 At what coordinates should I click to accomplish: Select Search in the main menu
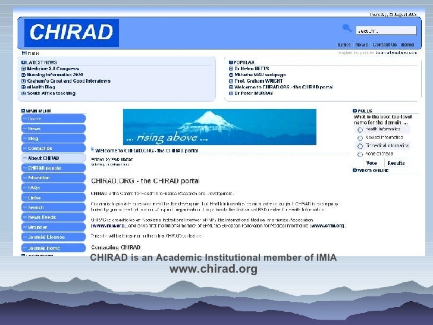tap(54, 208)
